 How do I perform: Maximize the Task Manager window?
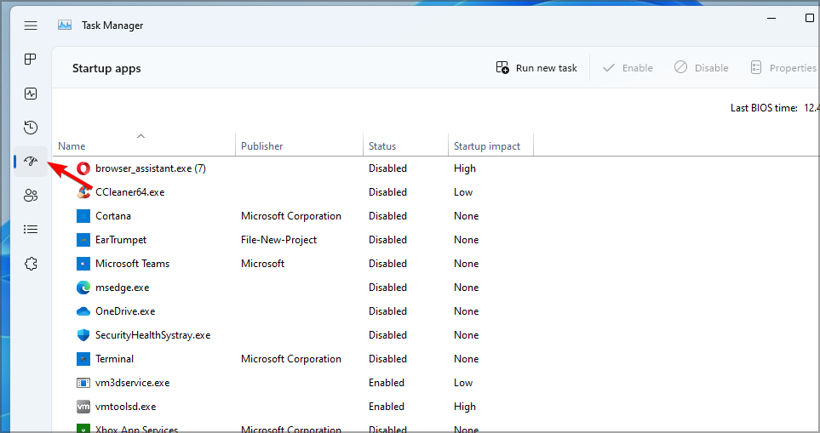(810, 18)
